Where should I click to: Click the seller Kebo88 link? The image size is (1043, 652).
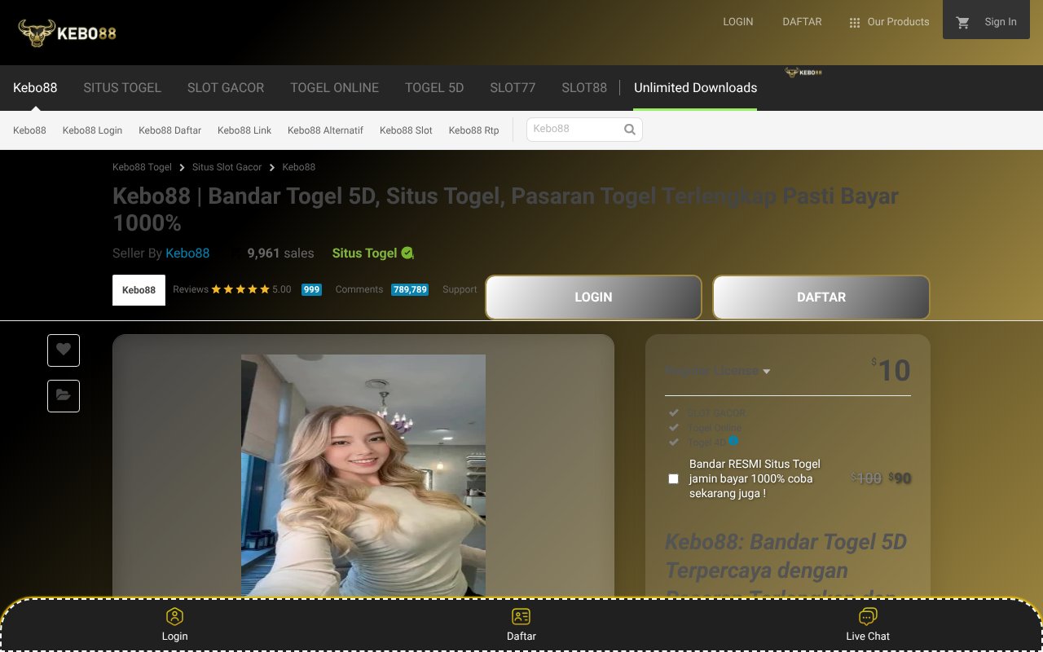click(187, 253)
